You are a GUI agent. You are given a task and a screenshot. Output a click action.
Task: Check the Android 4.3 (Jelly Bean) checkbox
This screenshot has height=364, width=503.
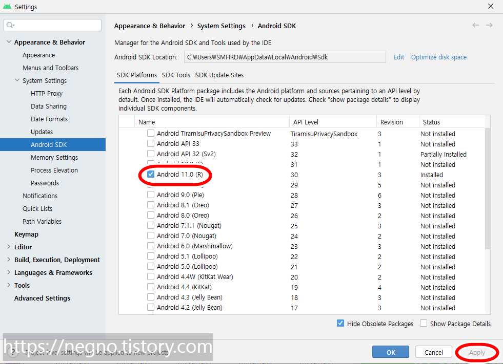150,297
